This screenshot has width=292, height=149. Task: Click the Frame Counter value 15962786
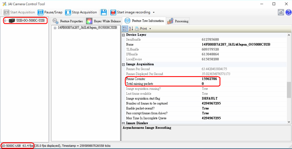(x=209, y=79)
